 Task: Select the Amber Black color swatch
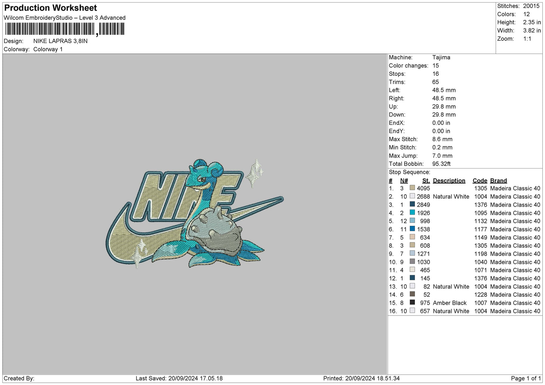[x=412, y=303]
